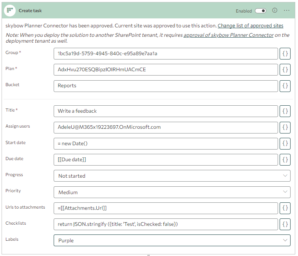Image resolution: width=298 pixels, height=256 pixels.
Task: Click expression icon beside Urls to attachments
Action: (285, 208)
